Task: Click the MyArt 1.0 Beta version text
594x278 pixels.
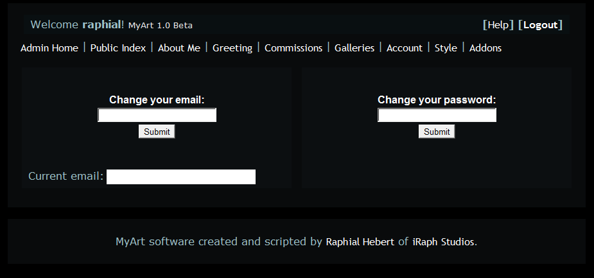Action: 161,26
